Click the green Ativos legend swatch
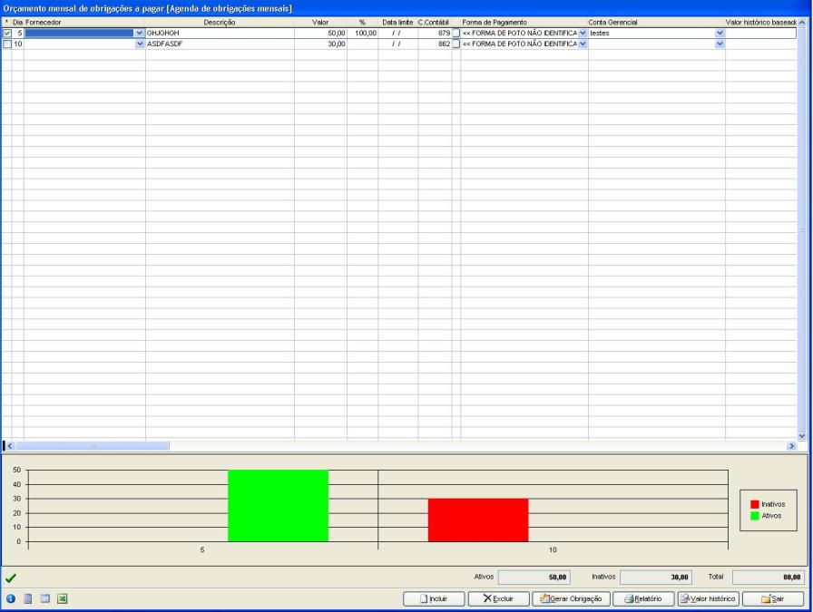This screenshot has width=813, height=612. click(x=755, y=516)
